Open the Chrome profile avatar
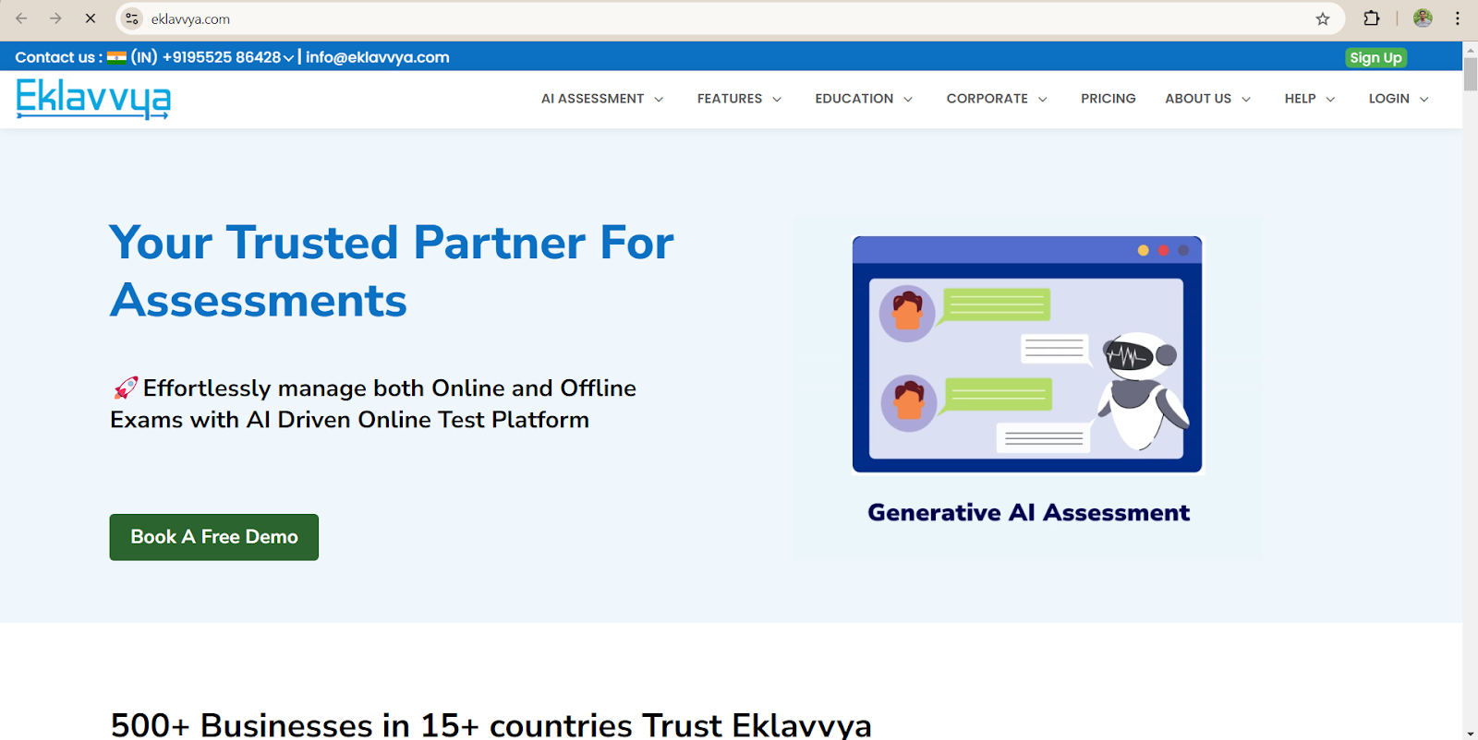 (1423, 18)
